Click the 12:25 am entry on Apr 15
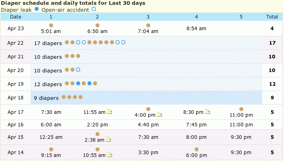284x161 pixels. pos(51,137)
